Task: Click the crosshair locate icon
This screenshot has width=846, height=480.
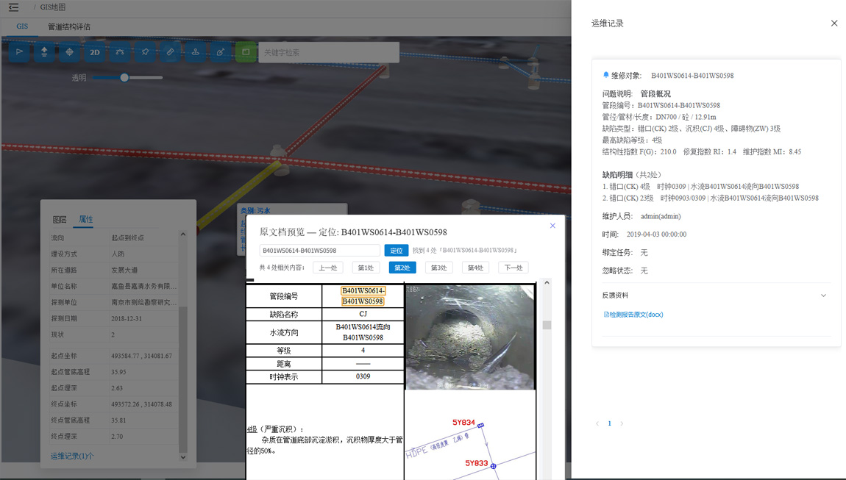Action: click(x=70, y=52)
